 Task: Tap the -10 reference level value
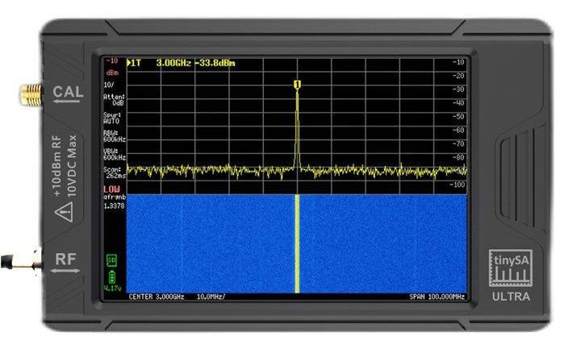[111, 61]
